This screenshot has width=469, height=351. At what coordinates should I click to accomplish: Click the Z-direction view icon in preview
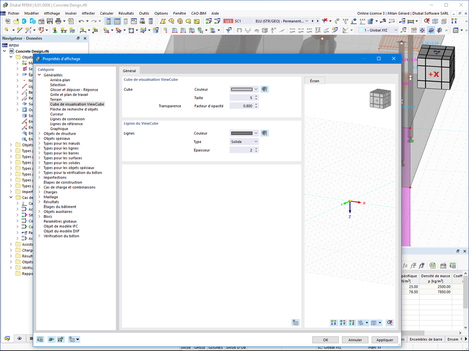[x=352, y=323]
